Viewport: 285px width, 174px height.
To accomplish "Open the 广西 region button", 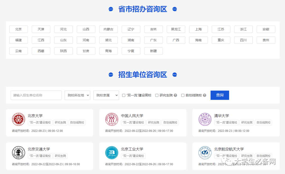I will (176, 40).
